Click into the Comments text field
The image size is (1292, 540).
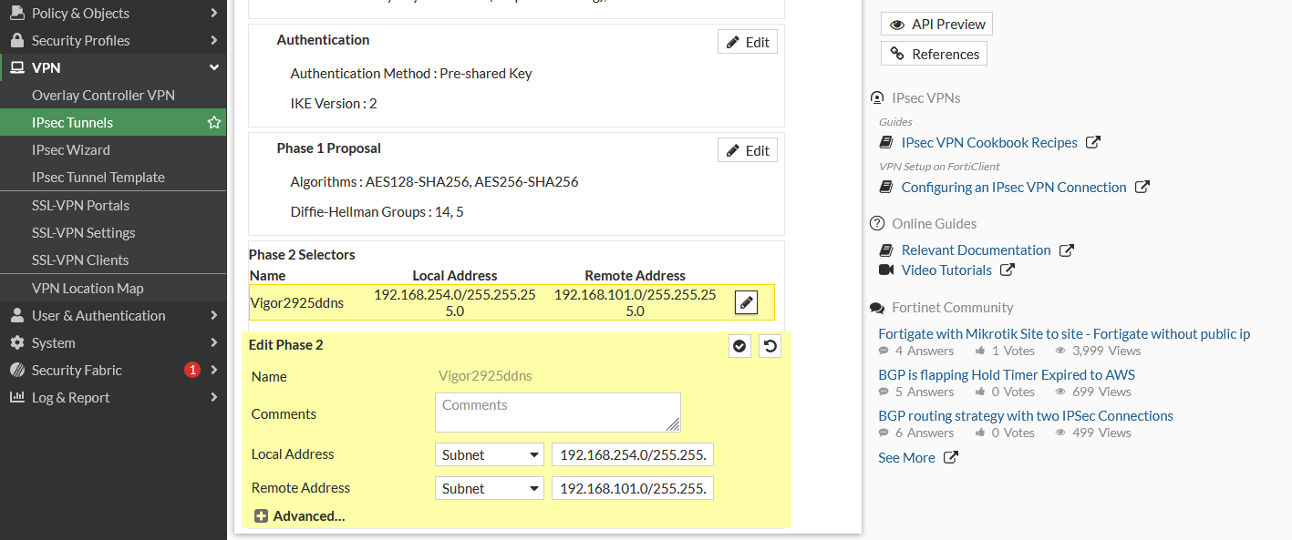[557, 413]
